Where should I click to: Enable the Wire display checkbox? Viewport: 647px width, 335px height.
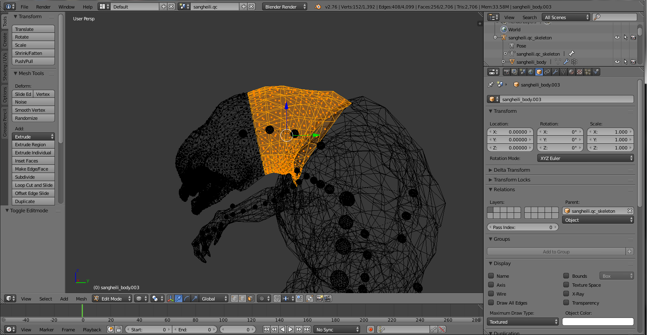point(491,294)
